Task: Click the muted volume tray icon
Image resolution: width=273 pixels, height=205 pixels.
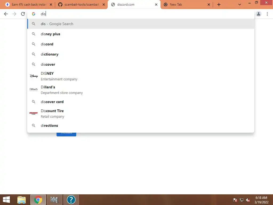Action: click(248, 200)
